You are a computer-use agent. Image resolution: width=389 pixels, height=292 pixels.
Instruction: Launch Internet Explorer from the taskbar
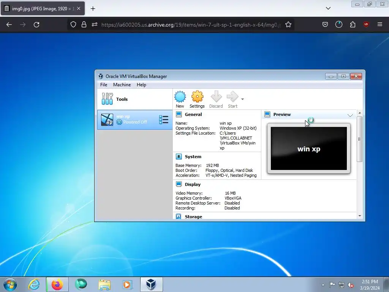click(33, 284)
